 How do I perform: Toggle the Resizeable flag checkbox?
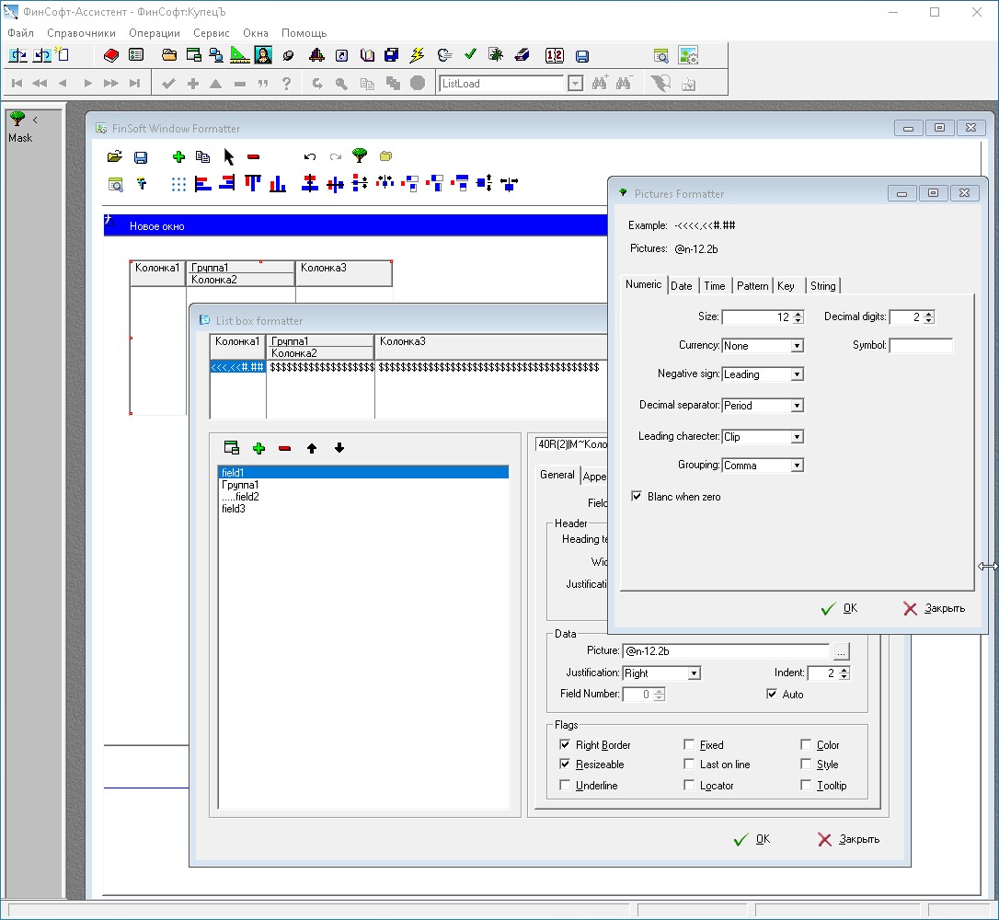click(565, 765)
